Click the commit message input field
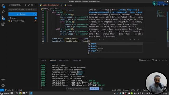 23,9
